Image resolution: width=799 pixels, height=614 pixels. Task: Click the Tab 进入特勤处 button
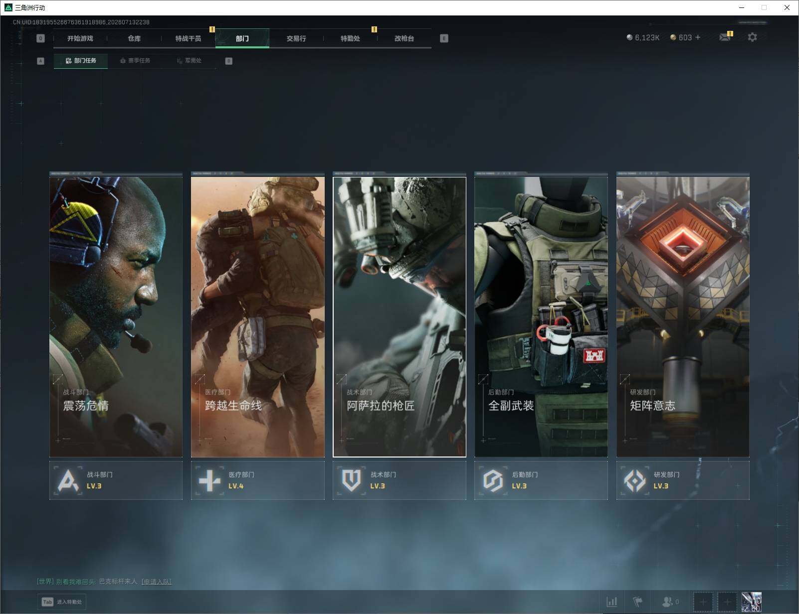tap(62, 602)
